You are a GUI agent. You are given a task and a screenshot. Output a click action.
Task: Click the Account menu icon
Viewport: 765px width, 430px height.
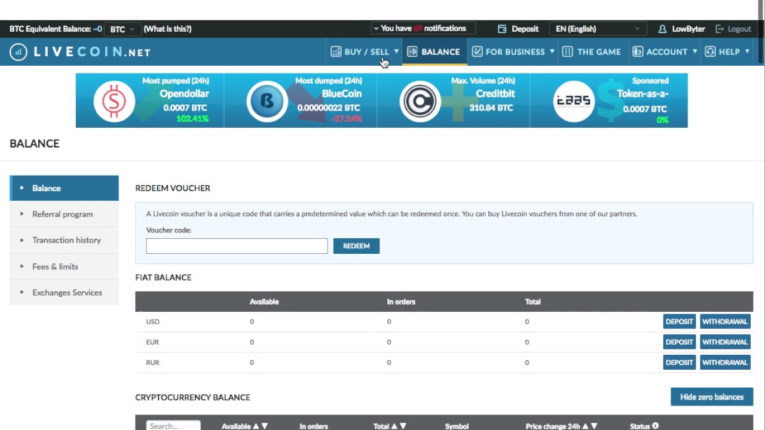(x=638, y=51)
